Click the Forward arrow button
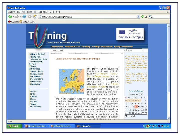The height and width of the screenshot is (135, 180). coord(17,17)
